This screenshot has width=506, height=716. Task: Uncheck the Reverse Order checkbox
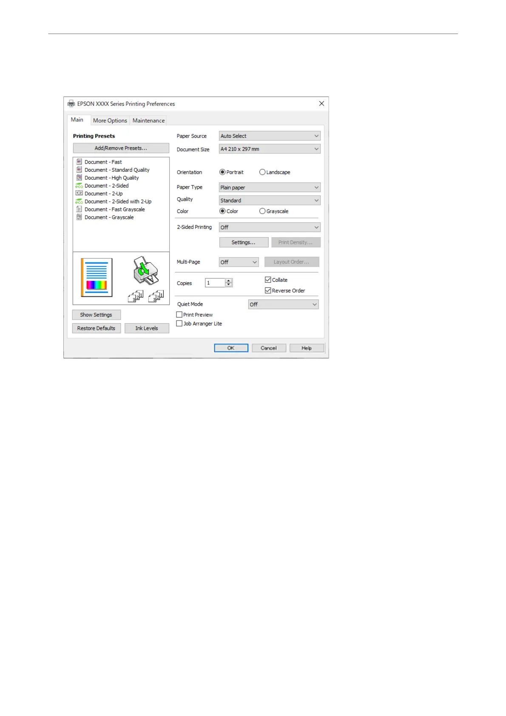tap(268, 290)
